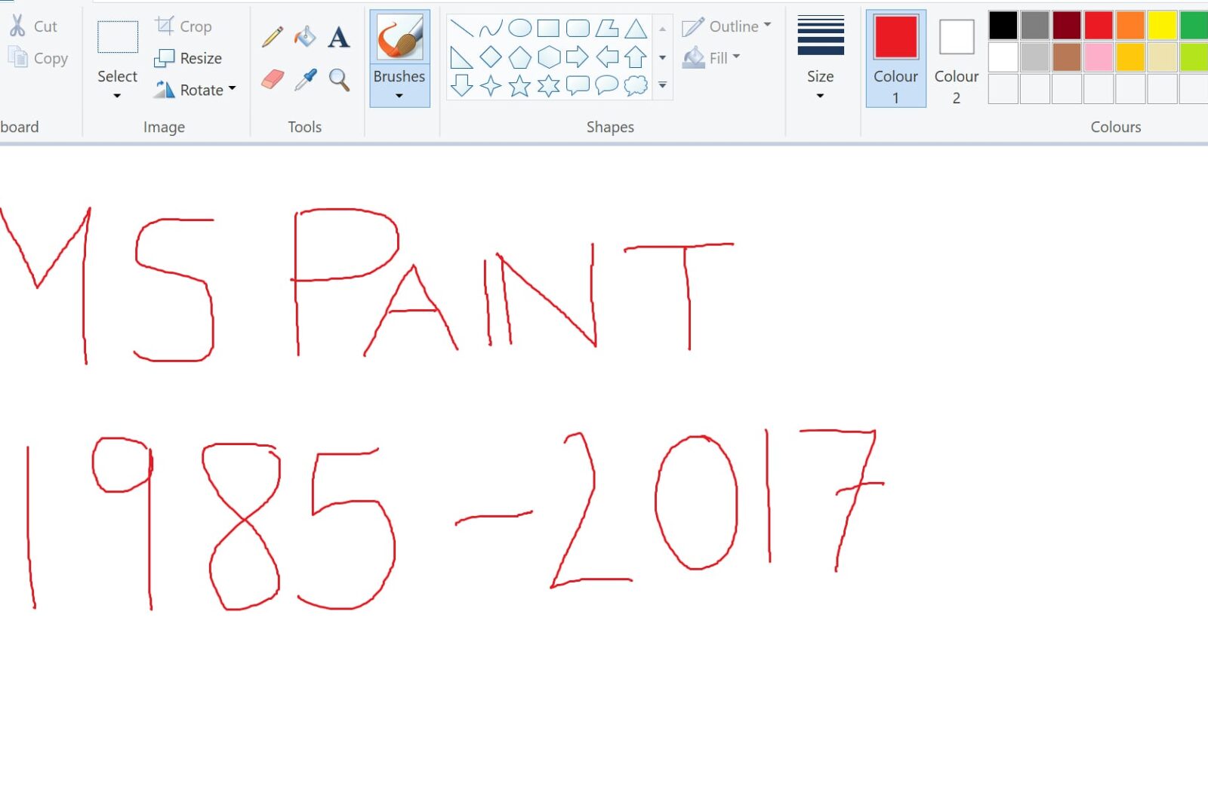Choose the Down arrow shape

pyautogui.click(x=461, y=86)
